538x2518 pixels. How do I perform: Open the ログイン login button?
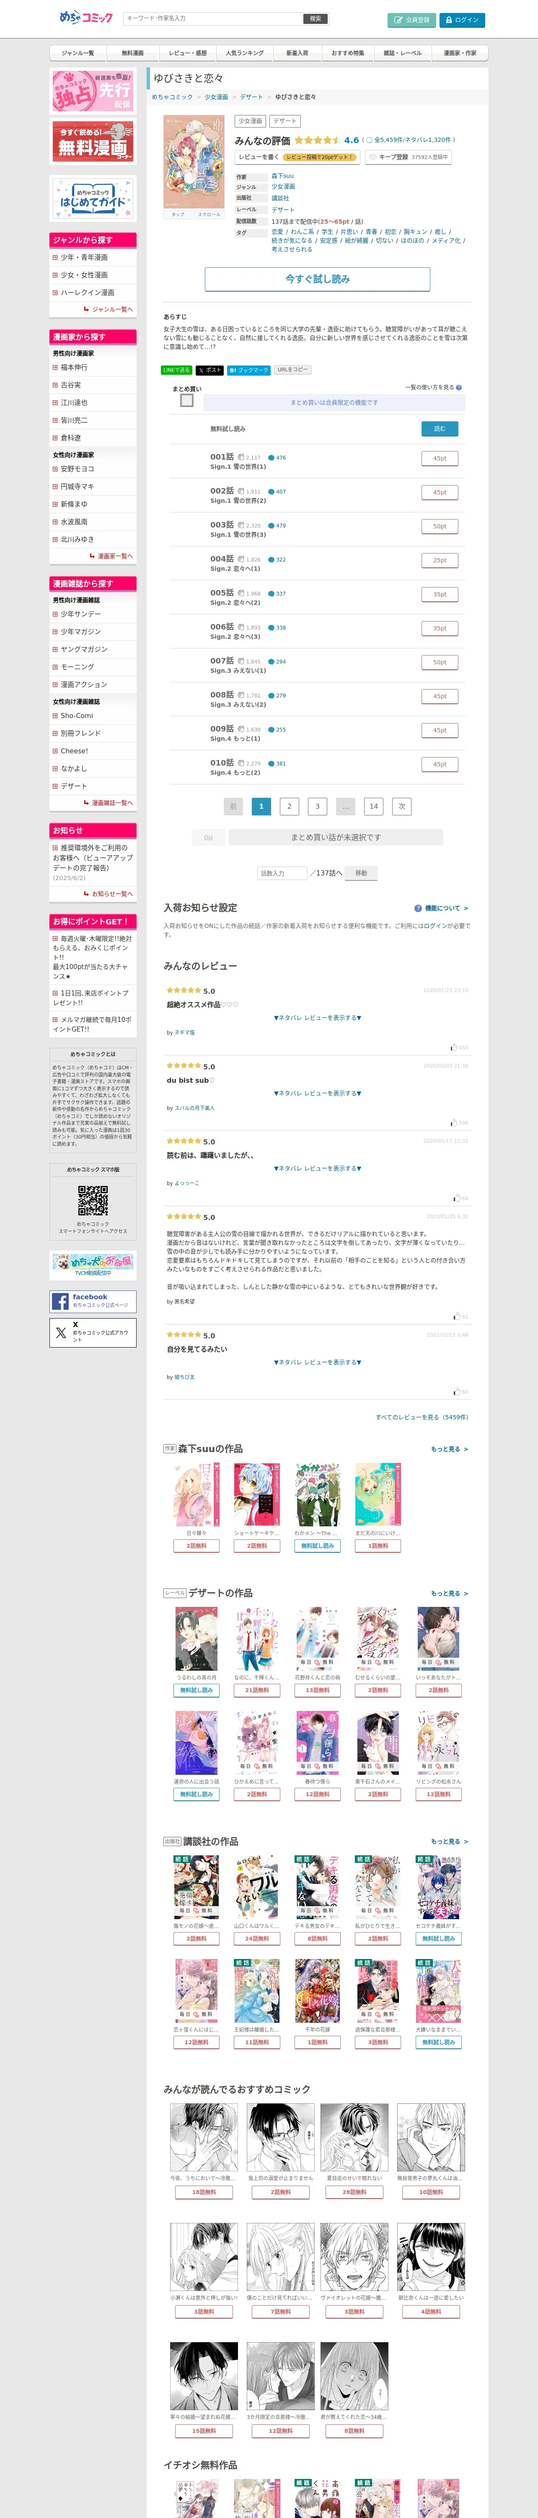[461, 20]
